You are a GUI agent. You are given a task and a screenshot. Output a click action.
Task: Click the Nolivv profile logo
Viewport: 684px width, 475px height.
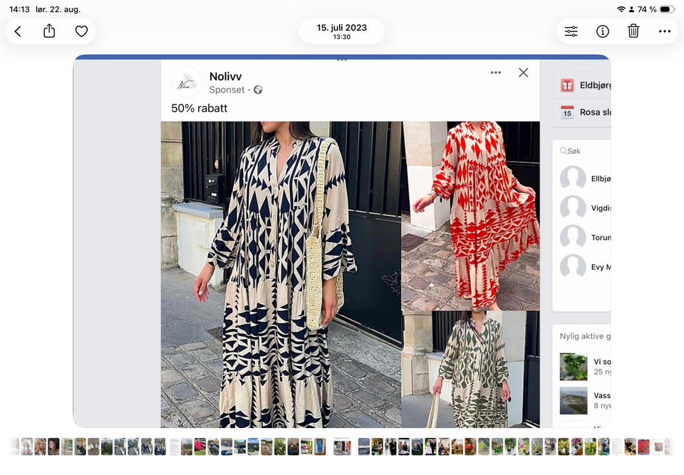pos(187,82)
